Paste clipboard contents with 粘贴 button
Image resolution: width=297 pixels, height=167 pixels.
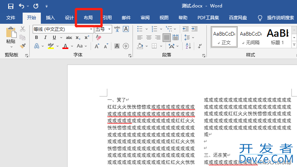click(11, 35)
